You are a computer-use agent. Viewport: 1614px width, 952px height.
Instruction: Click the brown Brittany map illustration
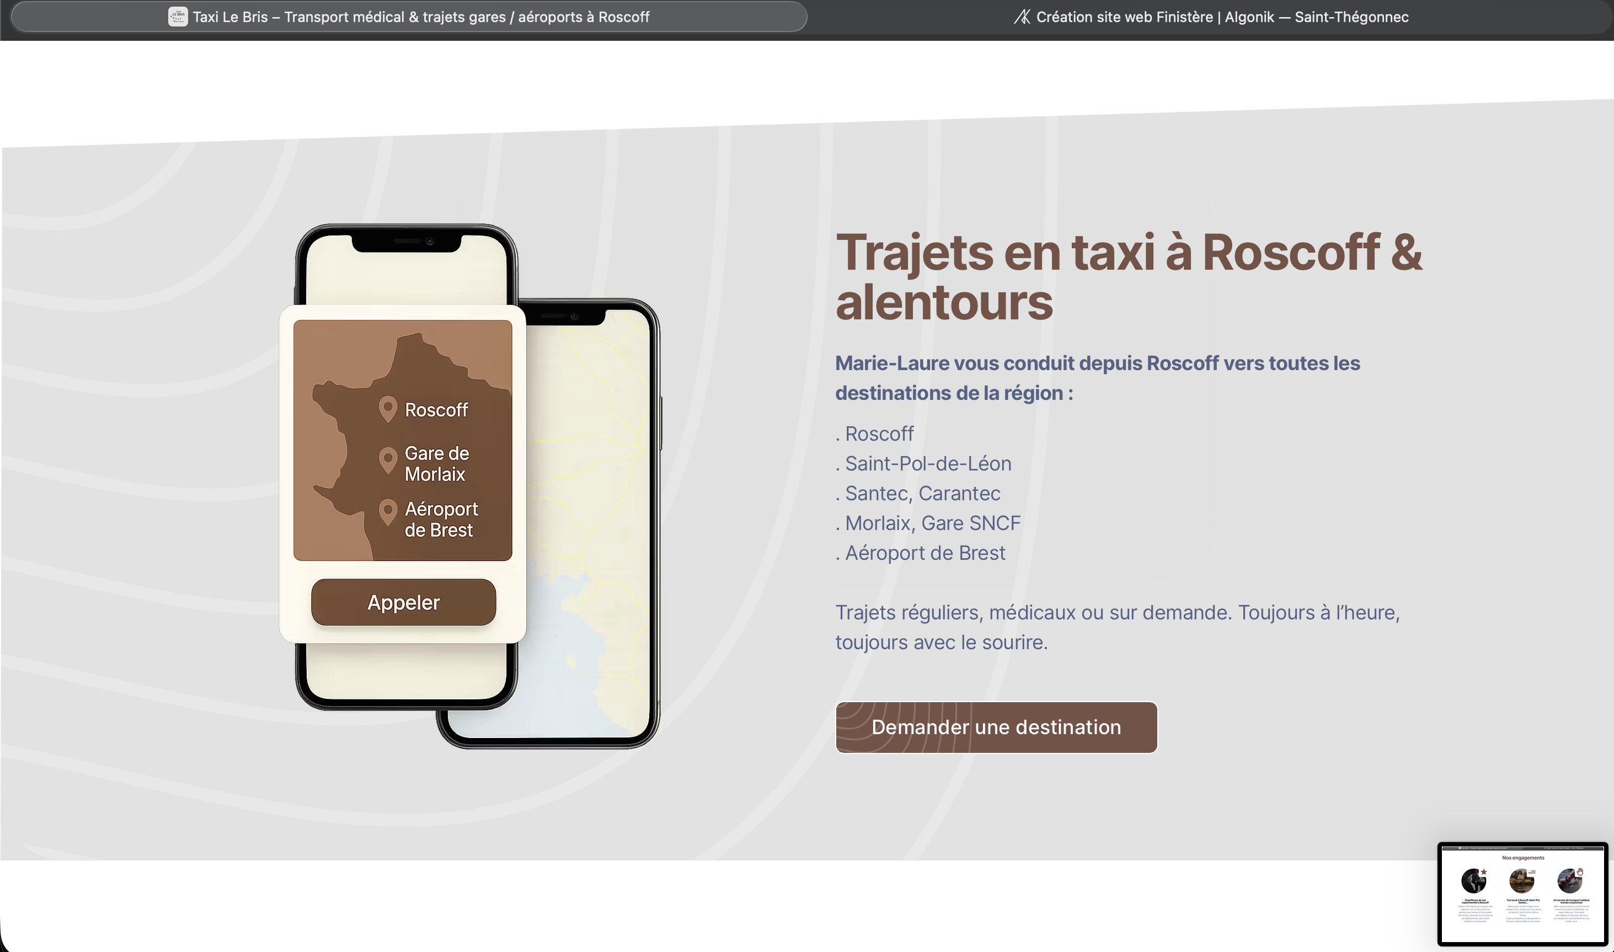403,440
